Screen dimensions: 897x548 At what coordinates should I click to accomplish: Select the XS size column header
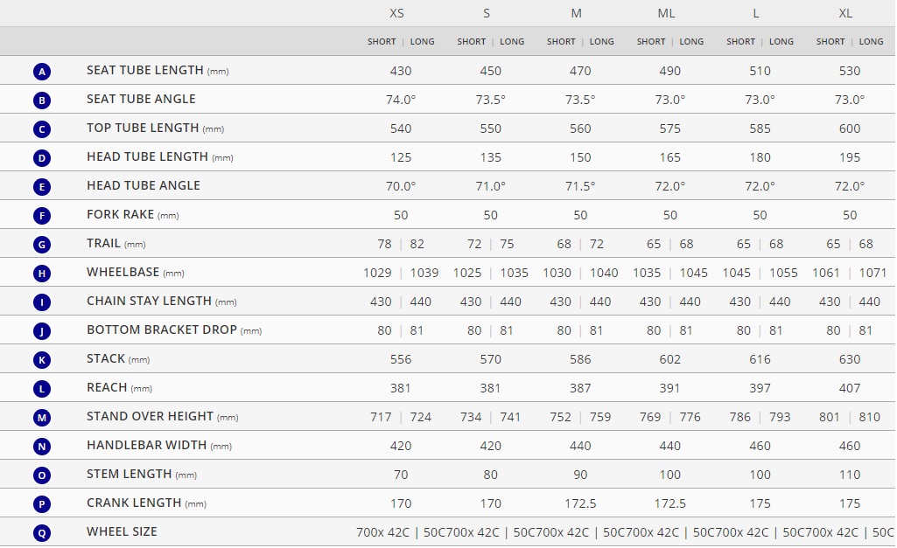pyautogui.click(x=396, y=13)
